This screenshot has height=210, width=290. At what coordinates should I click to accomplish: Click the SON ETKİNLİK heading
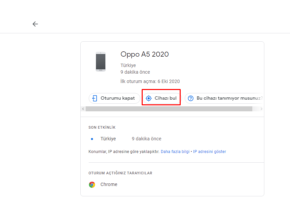tap(102, 127)
